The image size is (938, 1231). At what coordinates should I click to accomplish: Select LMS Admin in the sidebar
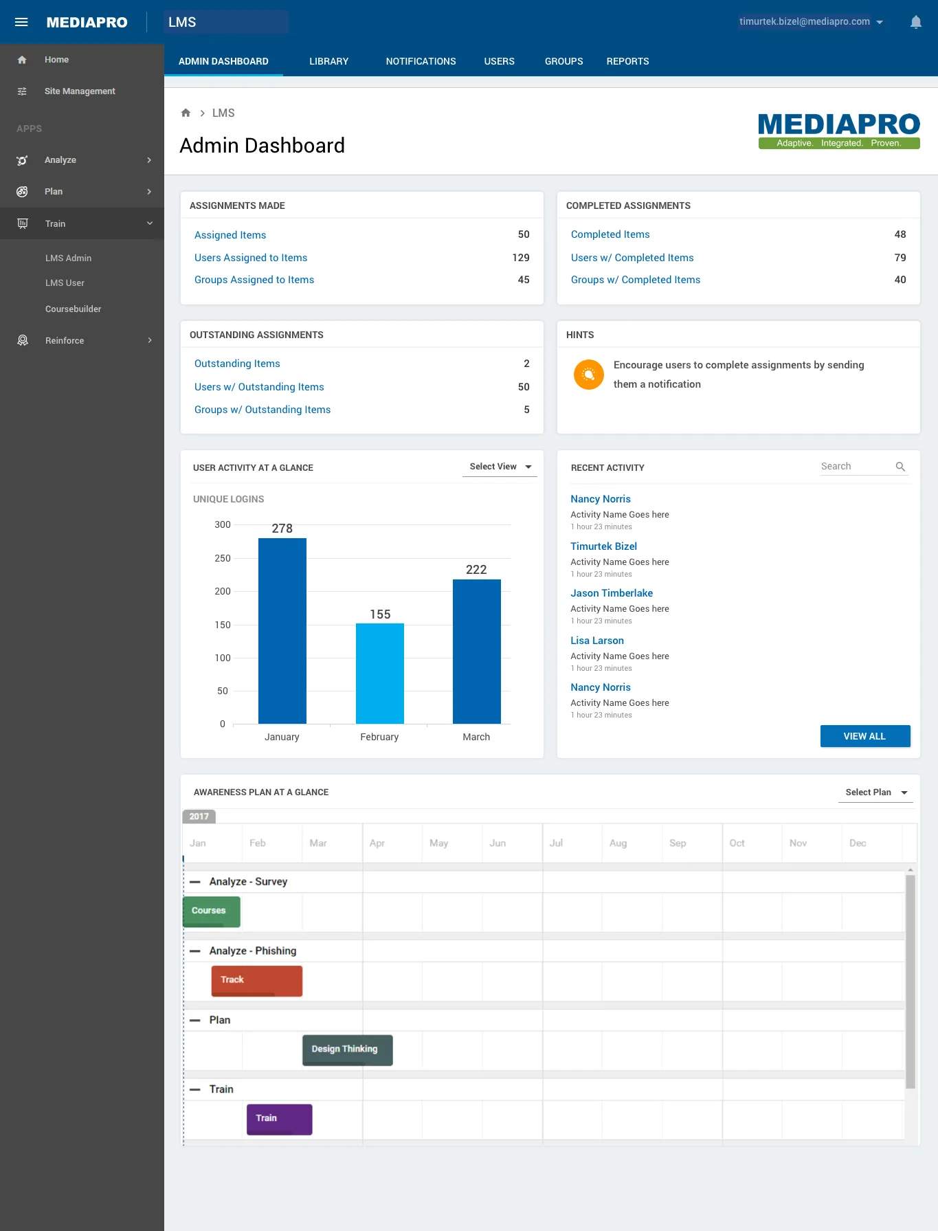[x=68, y=258]
